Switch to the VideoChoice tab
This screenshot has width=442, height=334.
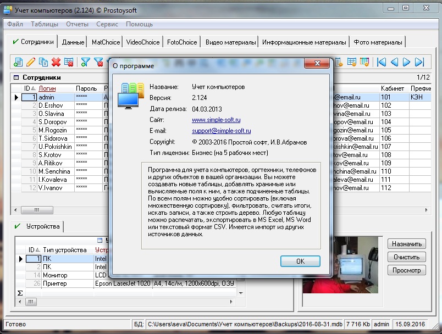click(x=143, y=42)
